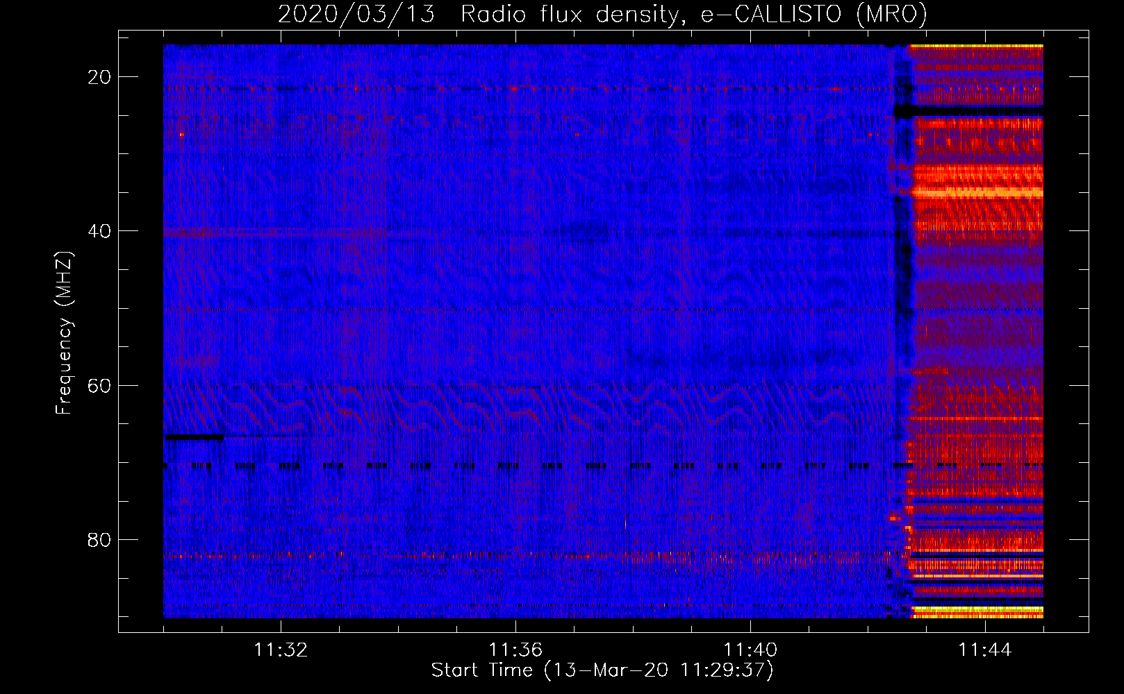Viewport: 1124px width, 694px height.
Task: Click the '80' frequency tick label
Action: (100, 539)
